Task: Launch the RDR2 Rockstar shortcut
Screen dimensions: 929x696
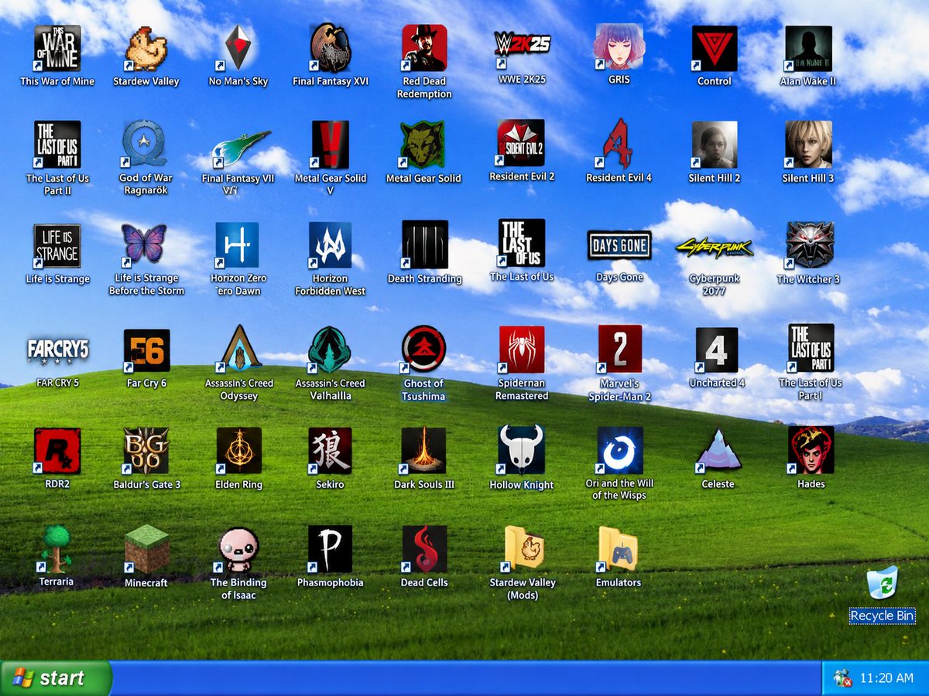Action: tap(57, 451)
